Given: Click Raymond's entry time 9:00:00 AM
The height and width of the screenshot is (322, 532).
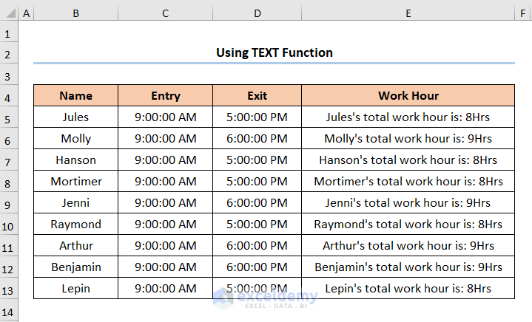Looking at the screenshot, I should coord(165,224).
